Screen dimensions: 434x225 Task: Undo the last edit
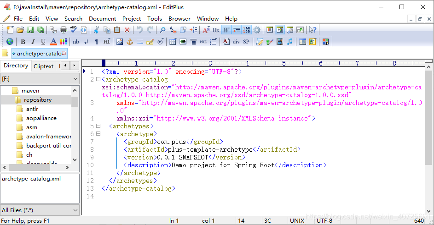(x=140, y=30)
